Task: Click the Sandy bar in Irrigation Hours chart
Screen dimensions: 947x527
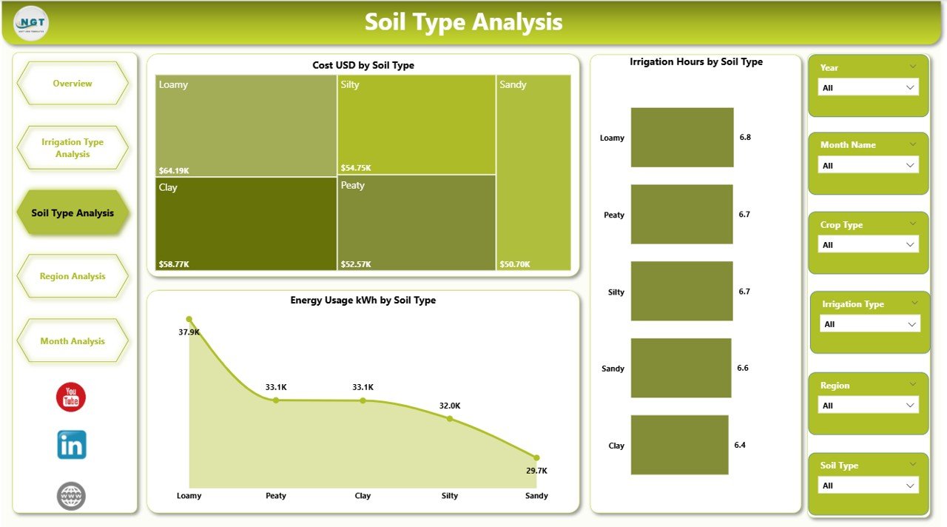Action: click(681, 368)
